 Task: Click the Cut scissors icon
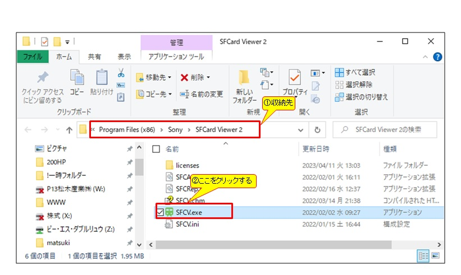pos(121,73)
